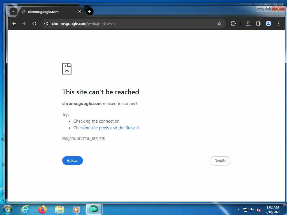
Task: Launch Firefox from taskbar
Action: pyautogui.click(x=42, y=209)
